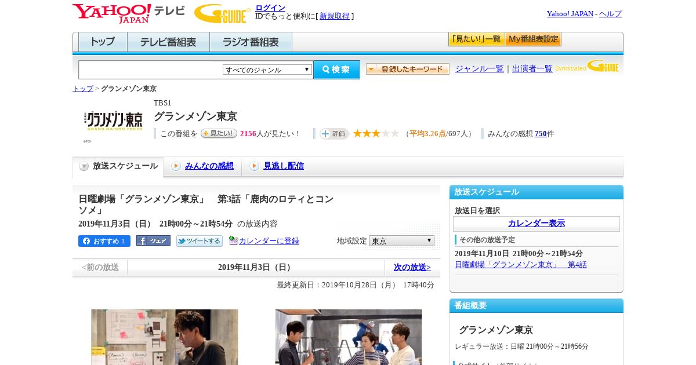696x365 pixels.
Task: Click the ツイートする button
Action: pyautogui.click(x=200, y=241)
